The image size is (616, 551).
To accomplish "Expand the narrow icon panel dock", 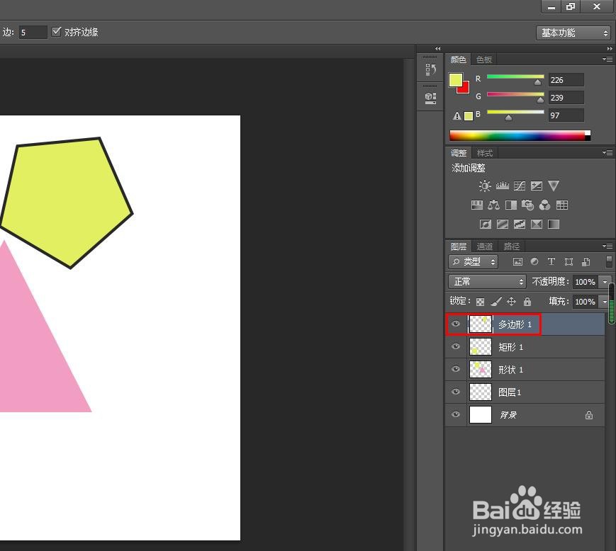I will [438, 49].
